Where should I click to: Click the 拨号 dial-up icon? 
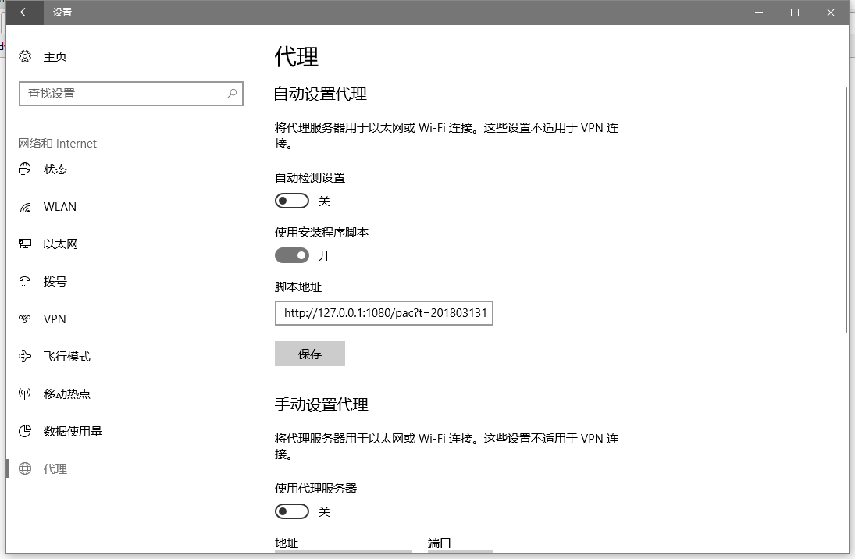[x=24, y=281]
